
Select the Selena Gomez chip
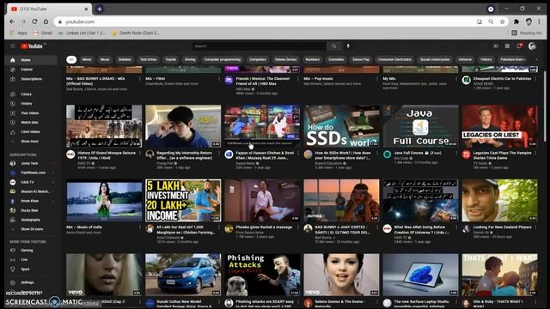[x=285, y=59]
